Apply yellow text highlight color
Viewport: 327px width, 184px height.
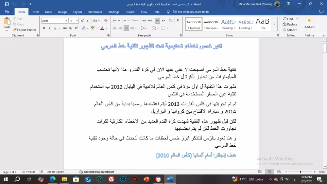(93, 28)
